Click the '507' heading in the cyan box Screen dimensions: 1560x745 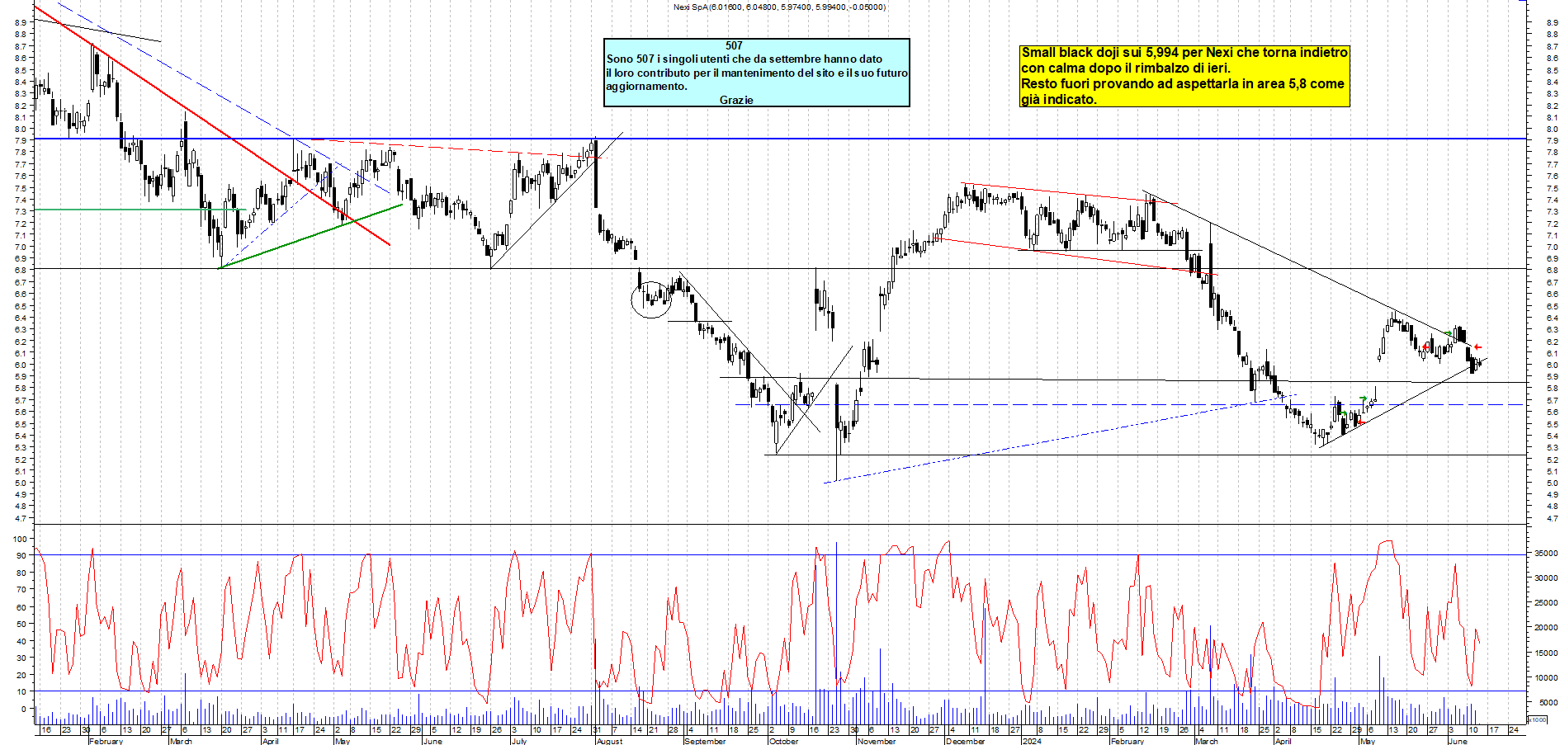click(x=734, y=46)
